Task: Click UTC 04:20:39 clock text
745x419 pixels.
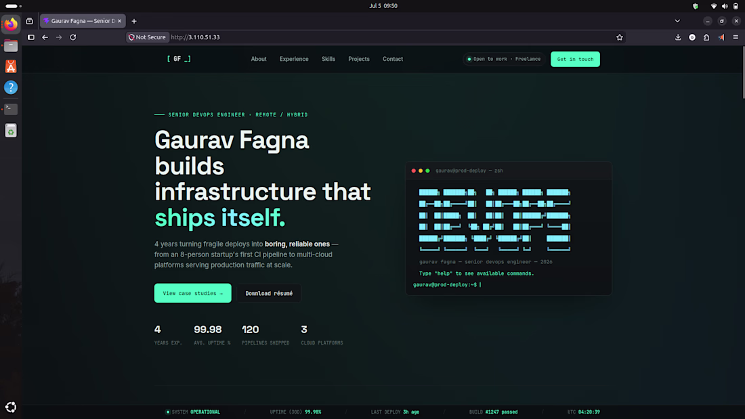Action: (x=583, y=412)
